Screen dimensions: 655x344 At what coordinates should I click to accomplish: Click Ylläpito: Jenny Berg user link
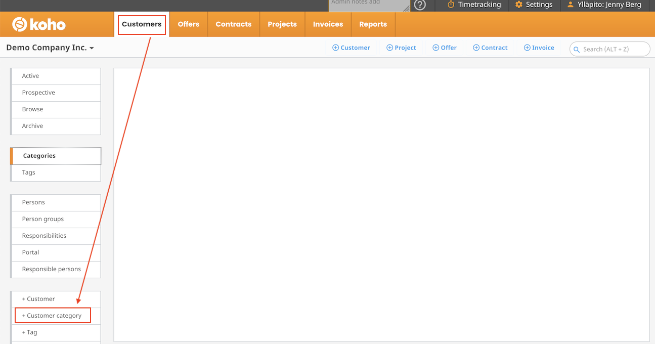(604, 5)
